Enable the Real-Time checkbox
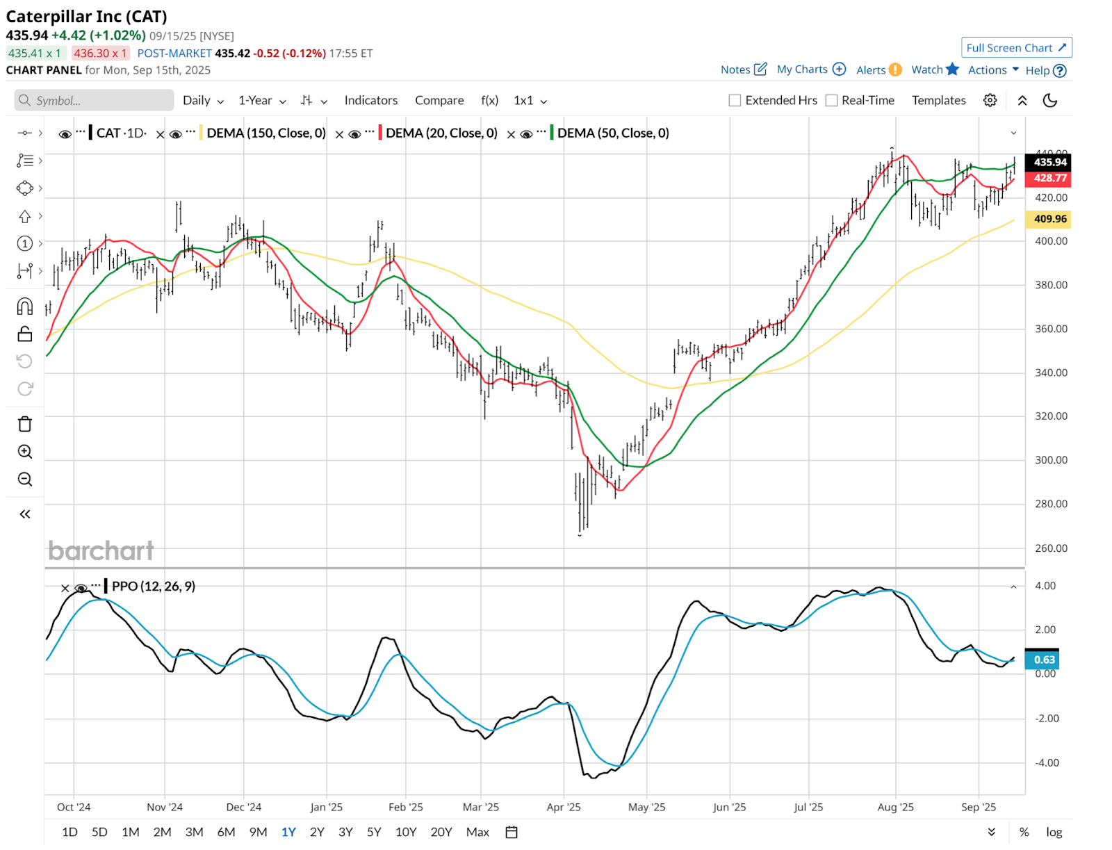The image size is (1112, 850). pos(831,100)
